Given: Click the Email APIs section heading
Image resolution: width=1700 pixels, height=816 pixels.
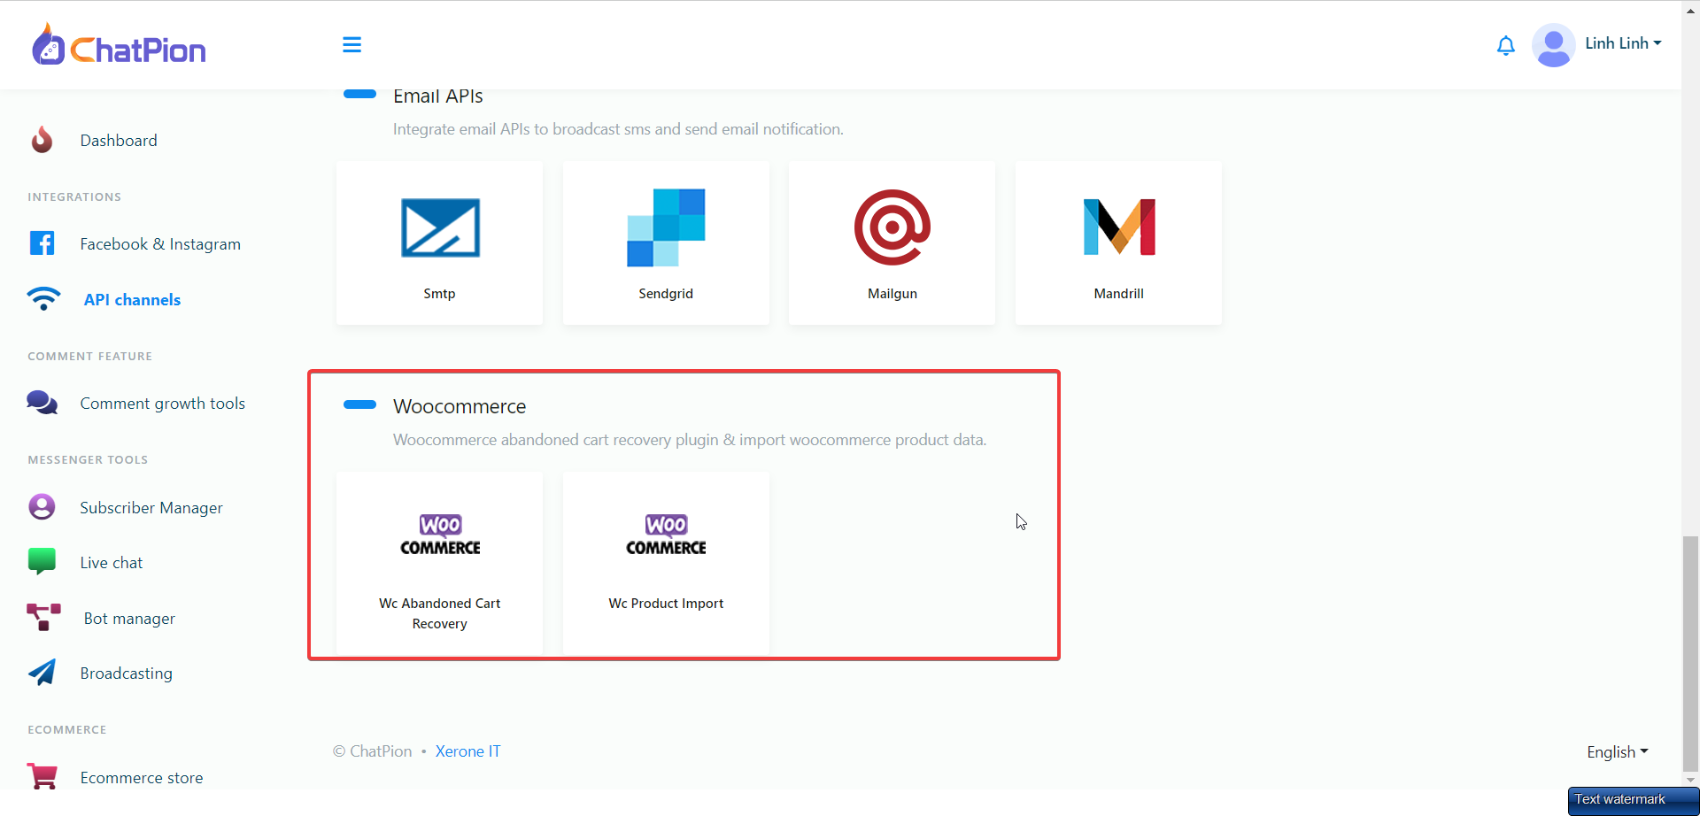Looking at the screenshot, I should coord(438,96).
